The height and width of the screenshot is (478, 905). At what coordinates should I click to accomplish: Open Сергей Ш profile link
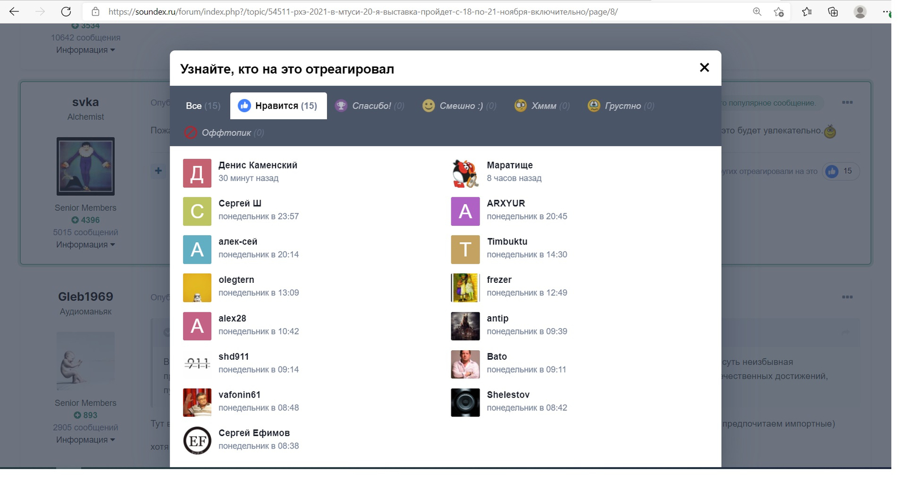point(240,203)
